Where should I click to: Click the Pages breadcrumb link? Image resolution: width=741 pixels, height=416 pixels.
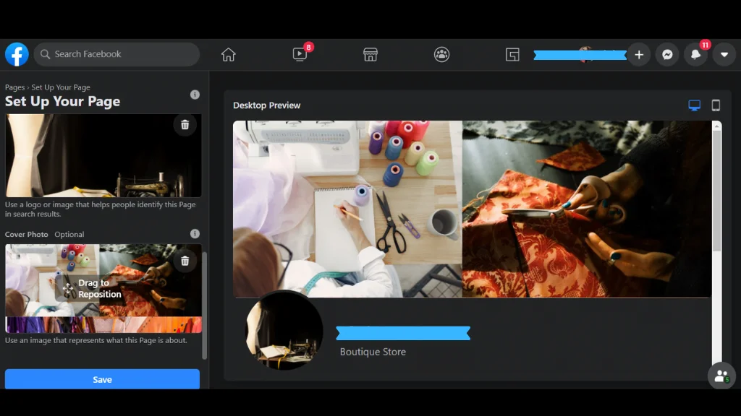pos(14,87)
